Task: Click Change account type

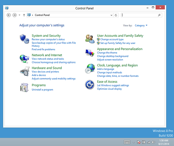Action: [x=112, y=39]
